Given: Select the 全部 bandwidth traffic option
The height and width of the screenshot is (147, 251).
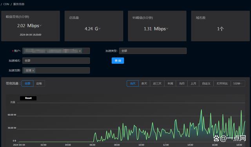Looking at the screenshot, I should [x=27, y=84].
